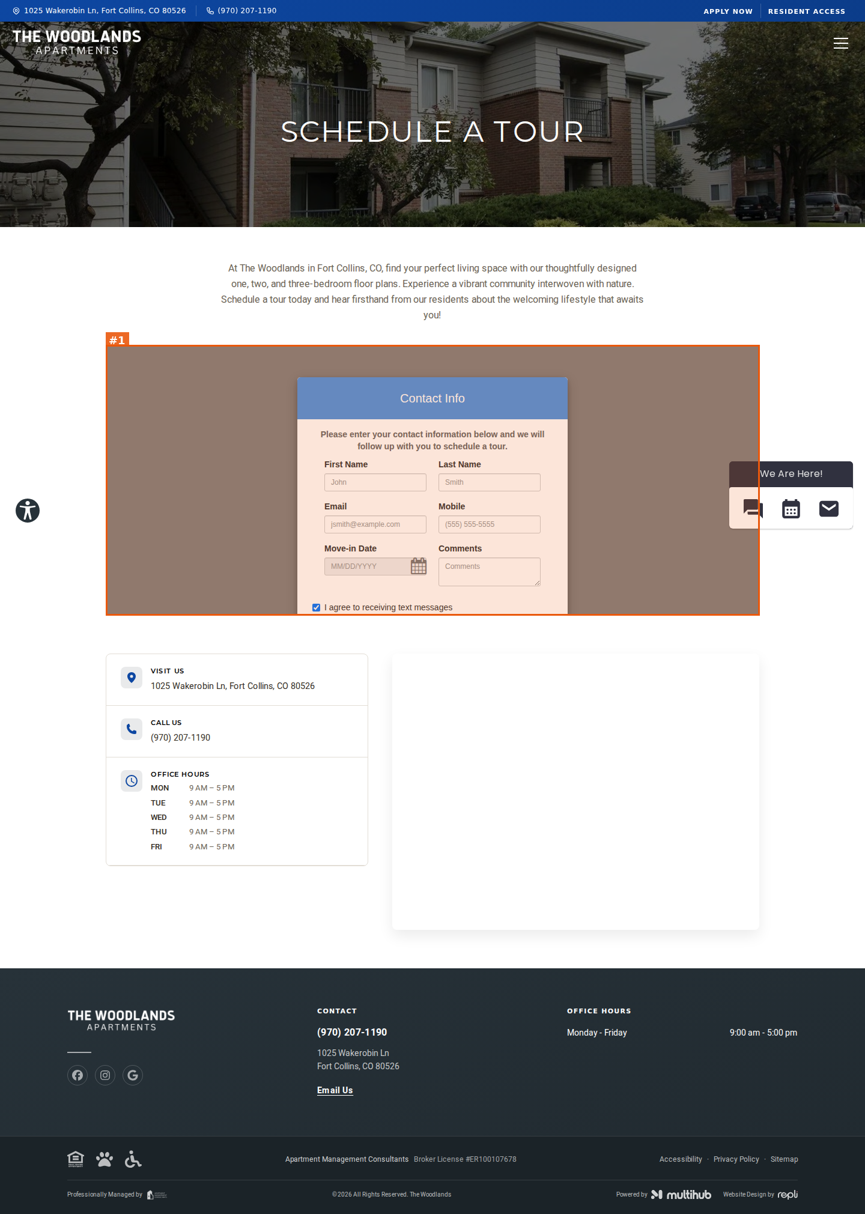Focus the Last Name input field
This screenshot has height=1214, width=865.
490,482
